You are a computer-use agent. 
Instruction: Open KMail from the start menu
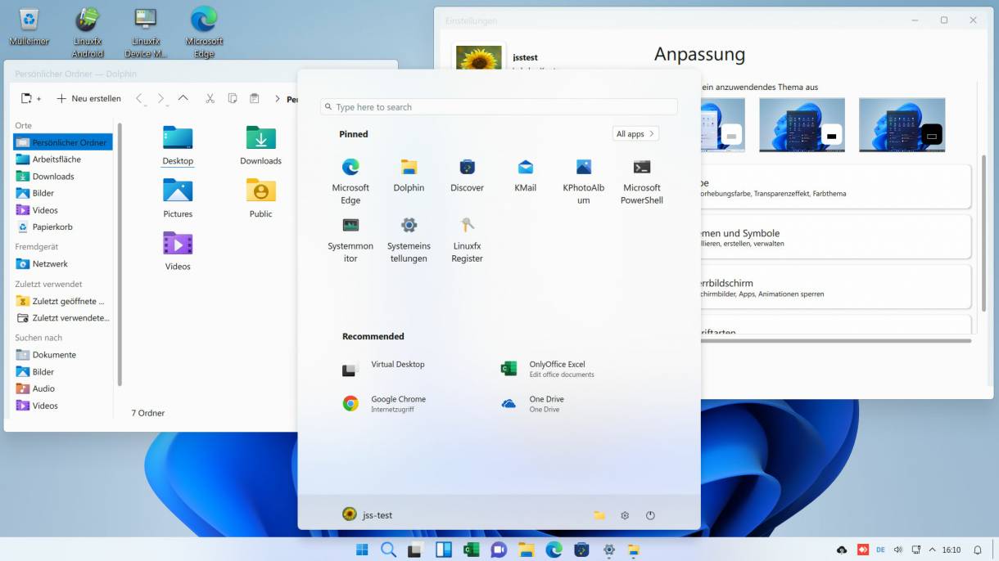525,175
